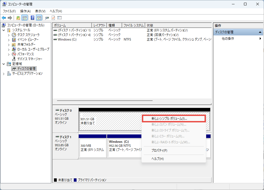Click the ファイル システム column header
The width and height of the screenshot is (264, 190).
133,25
